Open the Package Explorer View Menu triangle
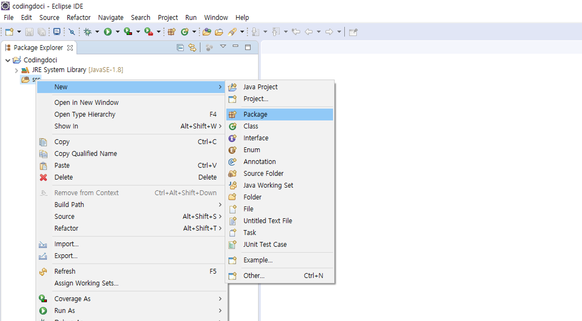Screen dimensions: 582x321 pyautogui.click(x=223, y=46)
